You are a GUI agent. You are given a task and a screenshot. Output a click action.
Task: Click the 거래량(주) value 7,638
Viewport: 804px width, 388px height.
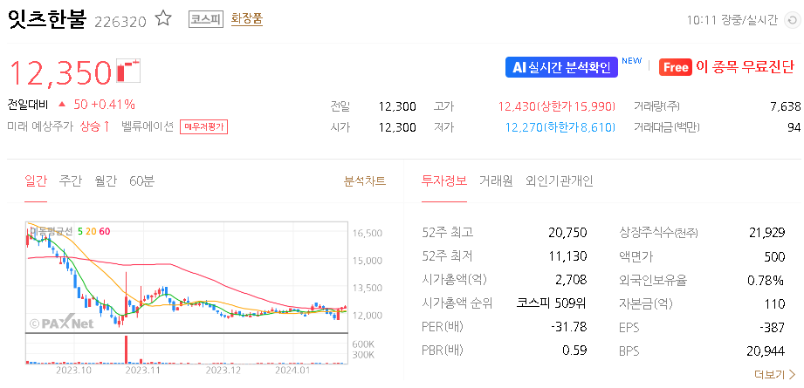coord(785,106)
